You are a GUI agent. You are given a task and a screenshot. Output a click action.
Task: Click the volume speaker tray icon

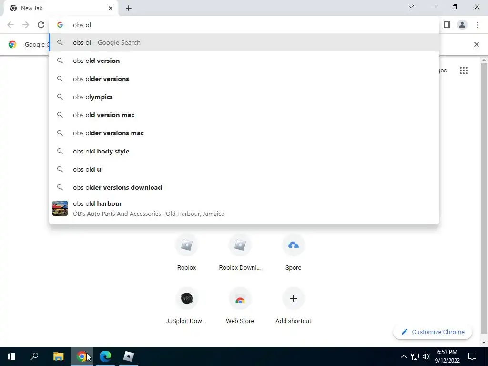click(x=426, y=356)
